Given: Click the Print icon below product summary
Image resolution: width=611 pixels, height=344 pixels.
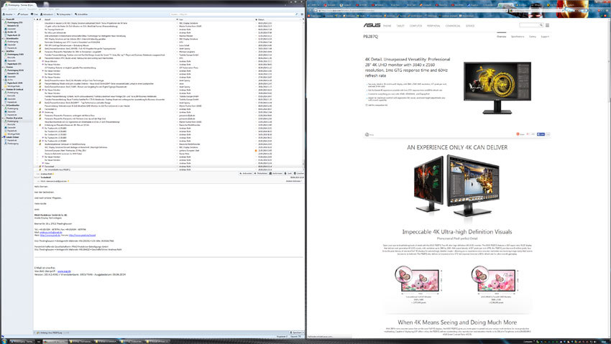Looking at the screenshot, I should (x=367, y=134).
